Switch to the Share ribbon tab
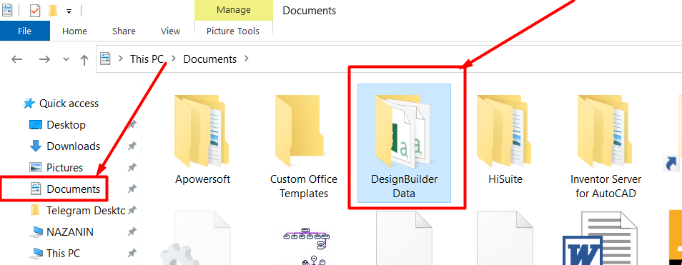682x265 pixels. (x=124, y=31)
